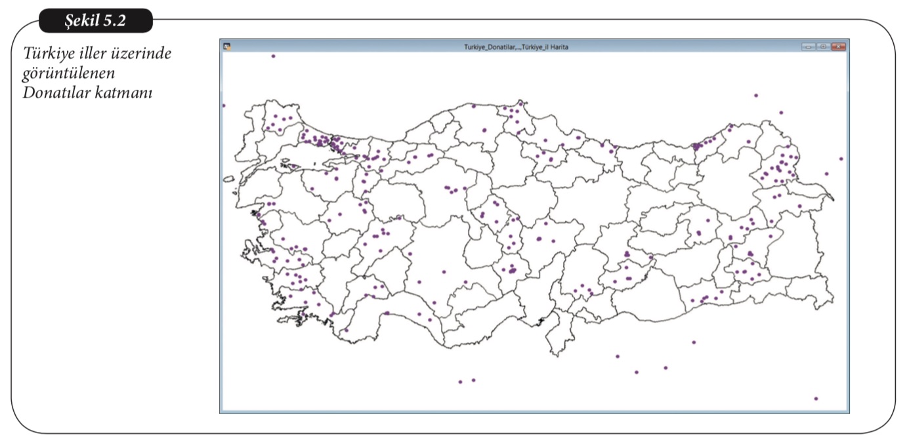Close the Turkiye_Donatilar map window

point(839,47)
